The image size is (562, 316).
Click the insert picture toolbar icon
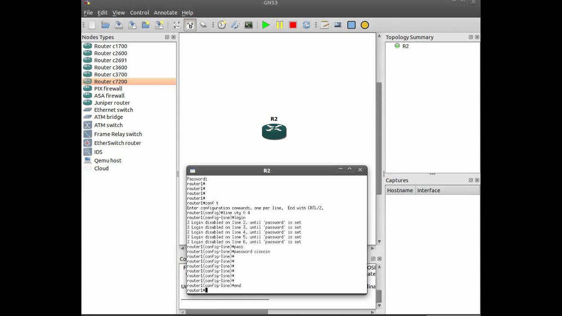pos(338,25)
